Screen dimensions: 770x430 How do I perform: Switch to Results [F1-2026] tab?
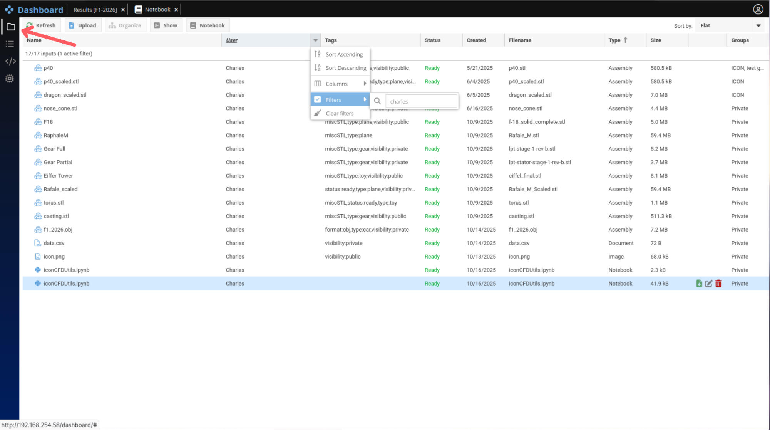click(95, 10)
